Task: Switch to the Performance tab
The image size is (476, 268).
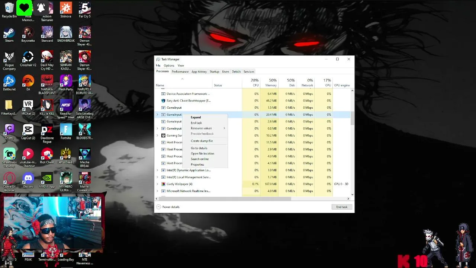Action: pyautogui.click(x=180, y=71)
